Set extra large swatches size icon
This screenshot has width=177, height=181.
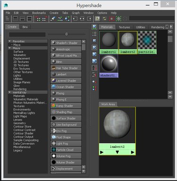94,61
